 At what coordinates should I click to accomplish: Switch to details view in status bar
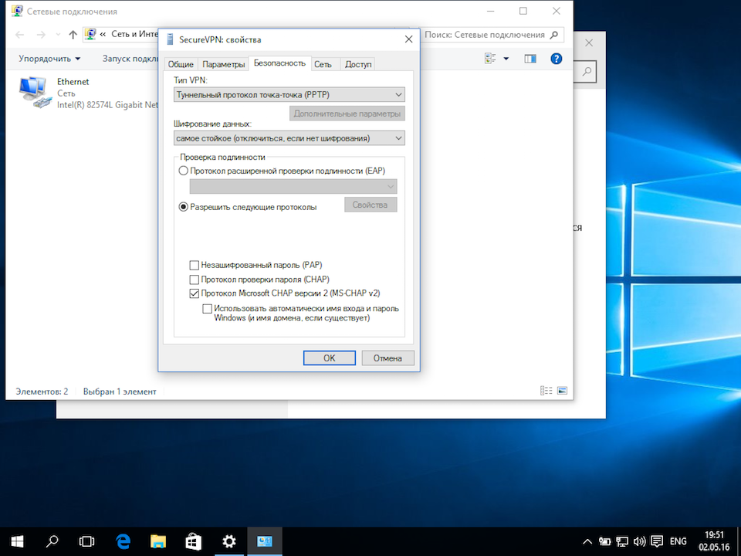pyautogui.click(x=546, y=391)
